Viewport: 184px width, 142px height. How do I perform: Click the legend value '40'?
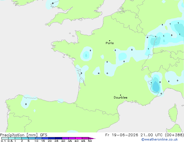point(76,141)
